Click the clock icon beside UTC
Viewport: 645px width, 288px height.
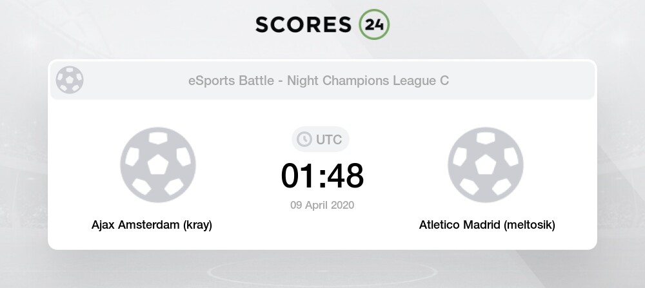[304, 139]
